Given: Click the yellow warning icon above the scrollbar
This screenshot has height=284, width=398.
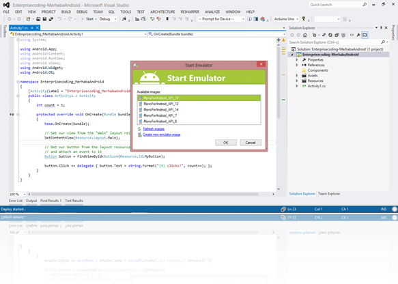Looking at the screenshot, I should tap(283, 40).
